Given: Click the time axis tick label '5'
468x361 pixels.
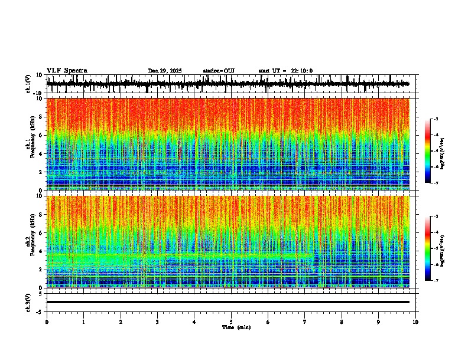Looking at the screenshot, I should pyautogui.click(x=231, y=322).
